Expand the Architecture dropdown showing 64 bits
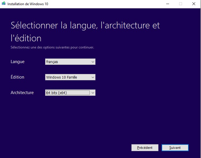201x158 pixels. [x=70, y=93]
